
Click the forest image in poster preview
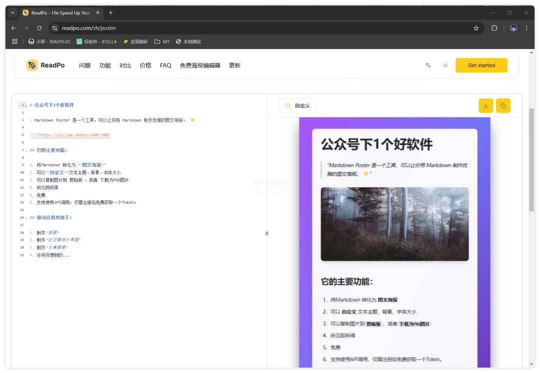(x=394, y=224)
